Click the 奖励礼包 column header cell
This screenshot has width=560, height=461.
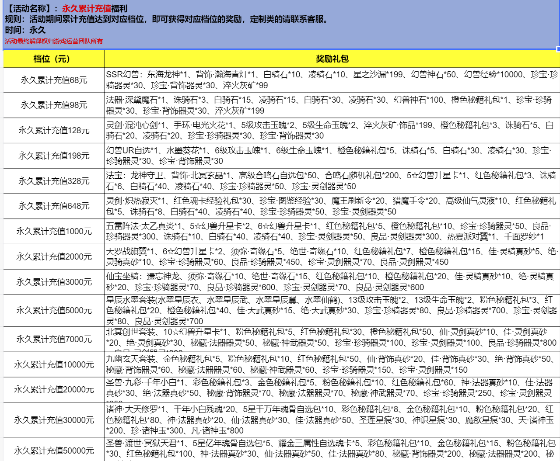point(332,59)
